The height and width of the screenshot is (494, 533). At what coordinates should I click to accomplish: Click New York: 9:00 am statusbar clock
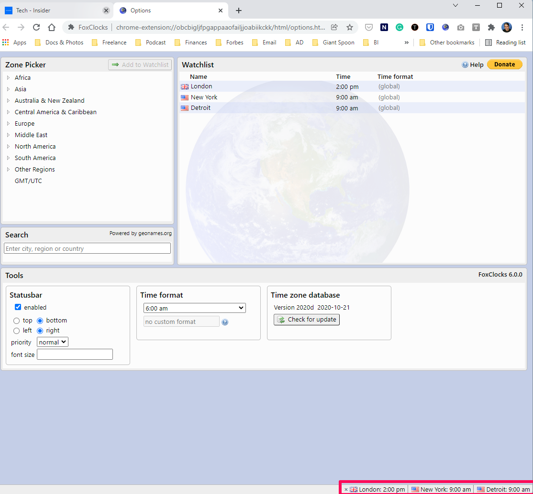tap(441, 490)
